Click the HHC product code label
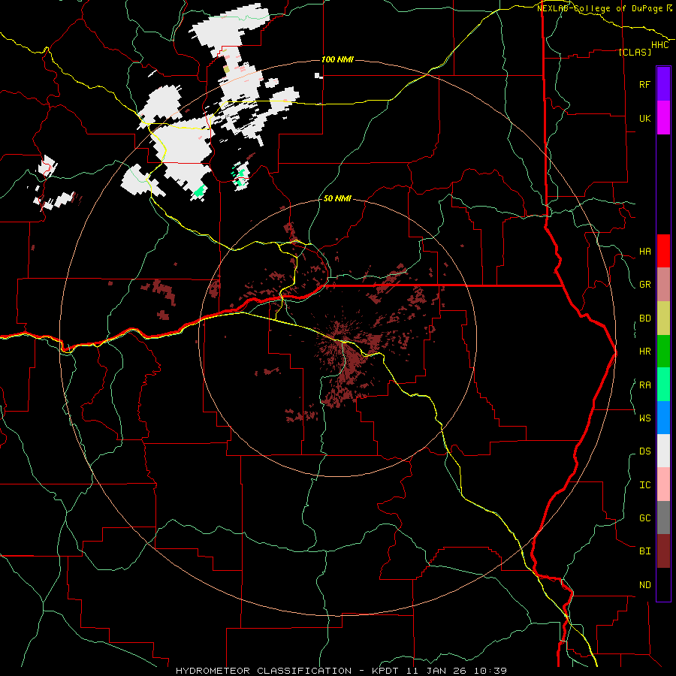Image resolution: width=676 pixels, height=676 pixels. (x=660, y=45)
